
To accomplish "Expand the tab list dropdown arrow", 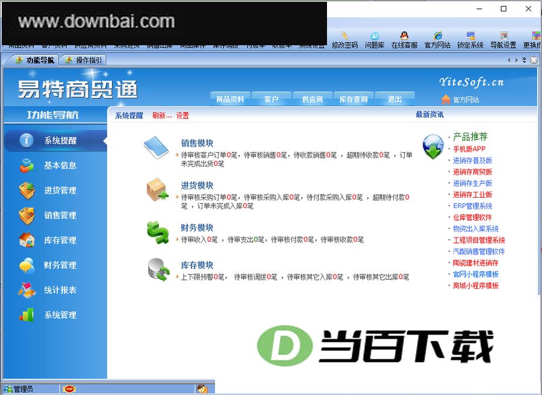I will point(524,60).
